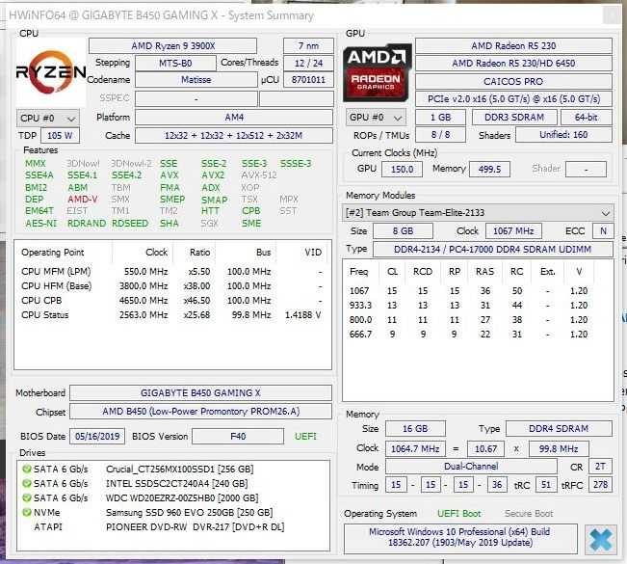Click the BIOS Version F40 field
This screenshot has height=564, width=627.
[238, 437]
